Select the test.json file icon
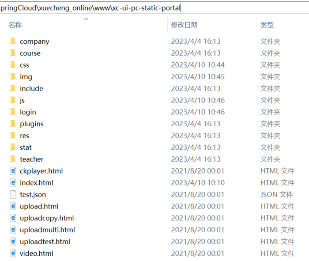 pos(13,195)
